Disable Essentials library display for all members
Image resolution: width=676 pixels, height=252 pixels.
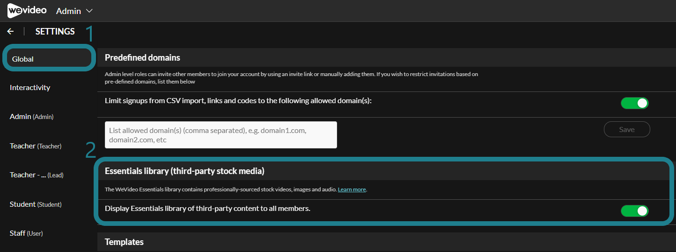coord(634,211)
